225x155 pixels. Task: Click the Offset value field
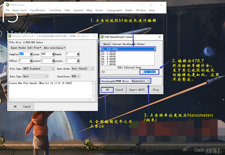tap(24, 61)
